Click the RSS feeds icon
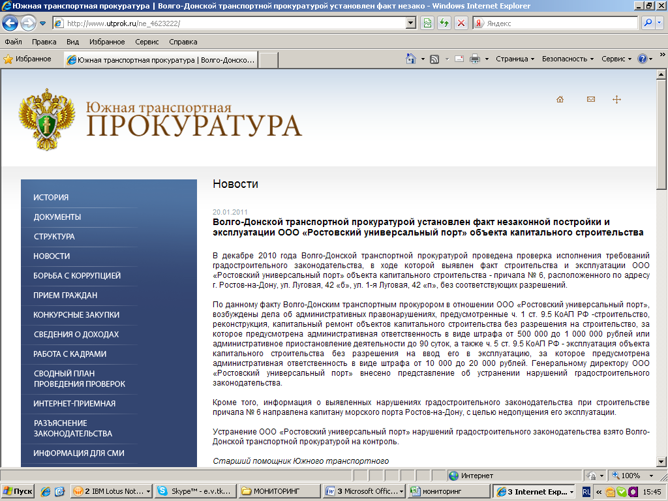This screenshot has height=501, width=668. (434, 59)
